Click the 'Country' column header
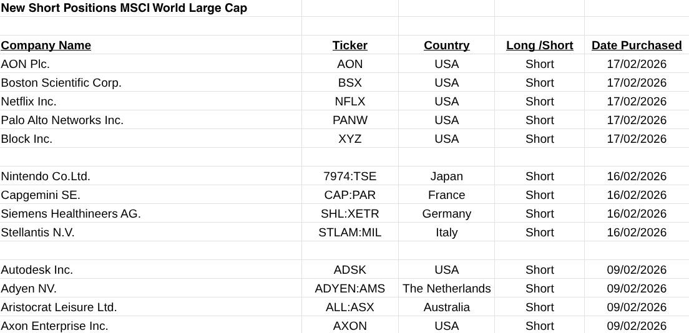The height and width of the screenshot is (333, 689). click(446, 46)
